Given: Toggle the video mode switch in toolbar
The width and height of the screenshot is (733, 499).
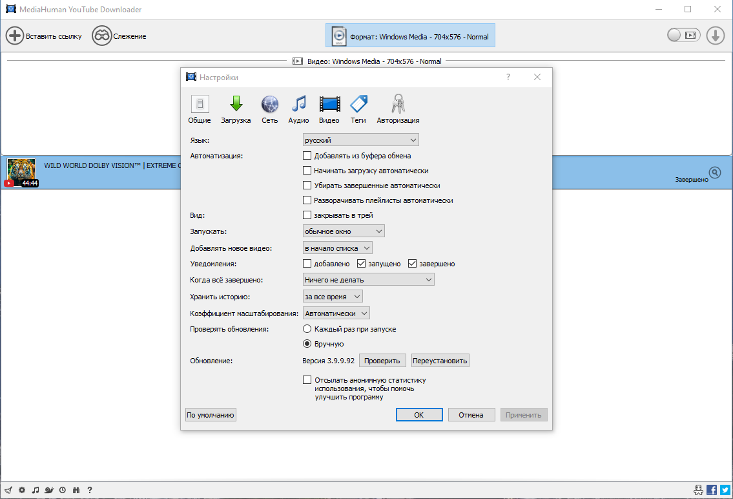Looking at the screenshot, I should [683, 35].
